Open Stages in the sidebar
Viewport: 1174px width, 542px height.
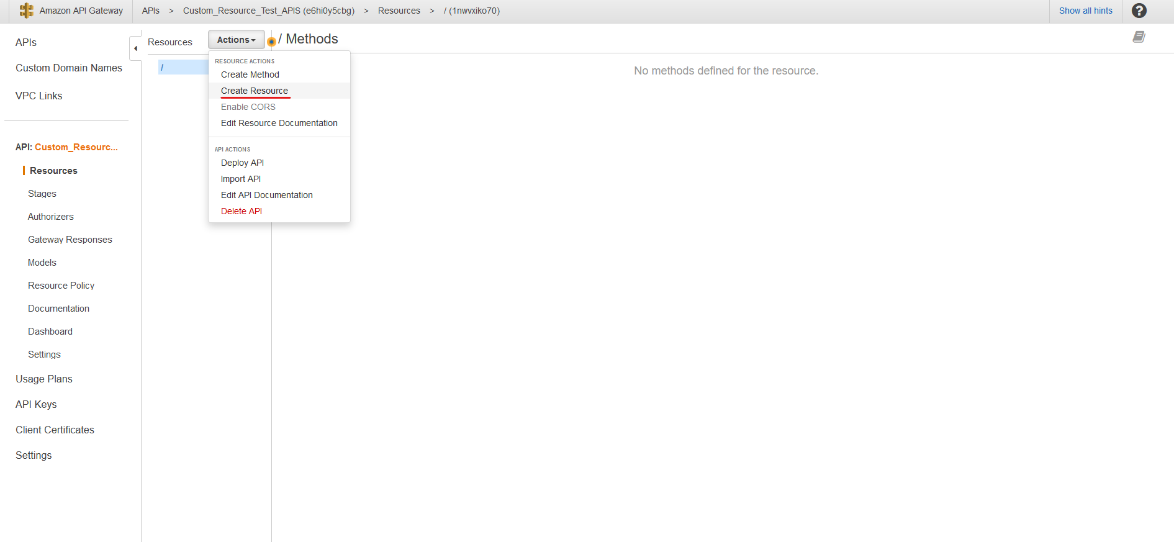tap(42, 194)
